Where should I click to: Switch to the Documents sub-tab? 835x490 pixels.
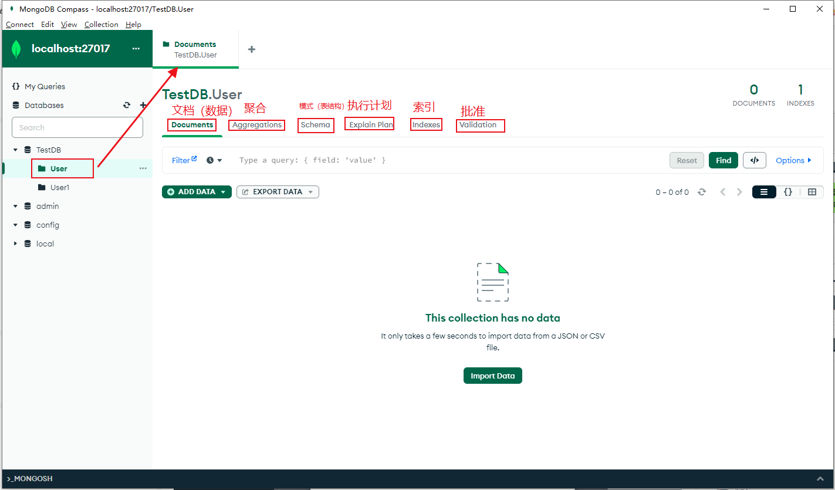pos(192,125)
